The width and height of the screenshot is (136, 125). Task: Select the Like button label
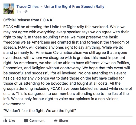click(x=12, y=121)
